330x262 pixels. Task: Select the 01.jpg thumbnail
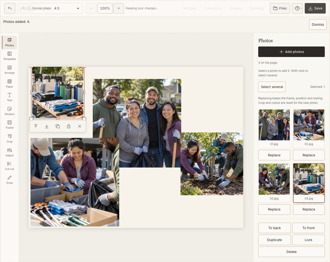tap(274, 128)
